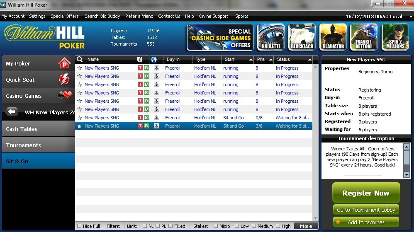The width and height of the screenshot is (414, 232).
Task: Click Add to favorites button
Action: pyautogui.click(x=366, y=222)
